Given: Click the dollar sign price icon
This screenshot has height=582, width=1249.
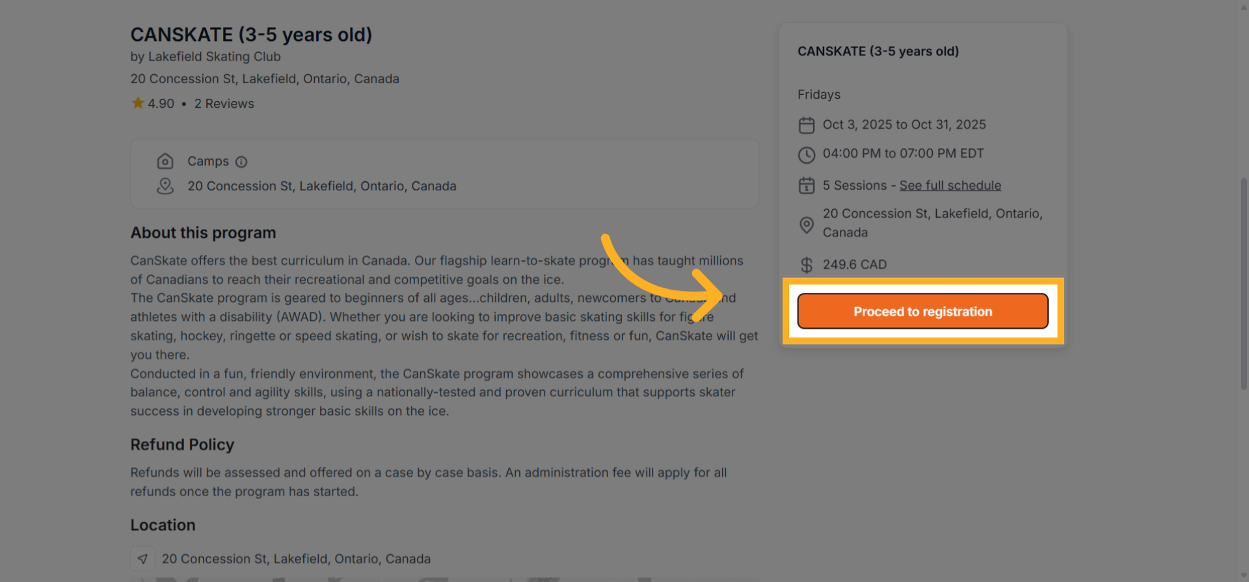Looking at the screenshot, I should pos(807,265).
